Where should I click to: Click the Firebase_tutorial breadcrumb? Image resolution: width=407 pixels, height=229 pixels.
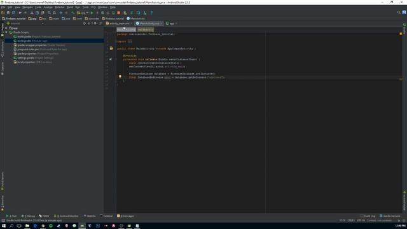pyautogui.click(x=14, y=18)
